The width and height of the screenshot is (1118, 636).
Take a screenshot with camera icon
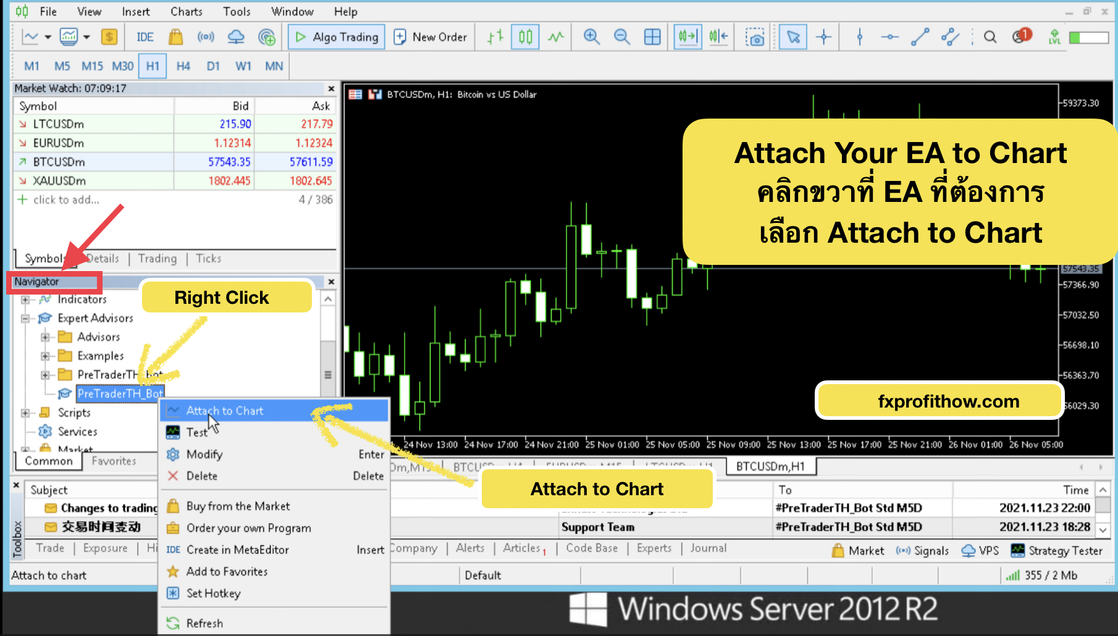point(755,37)
